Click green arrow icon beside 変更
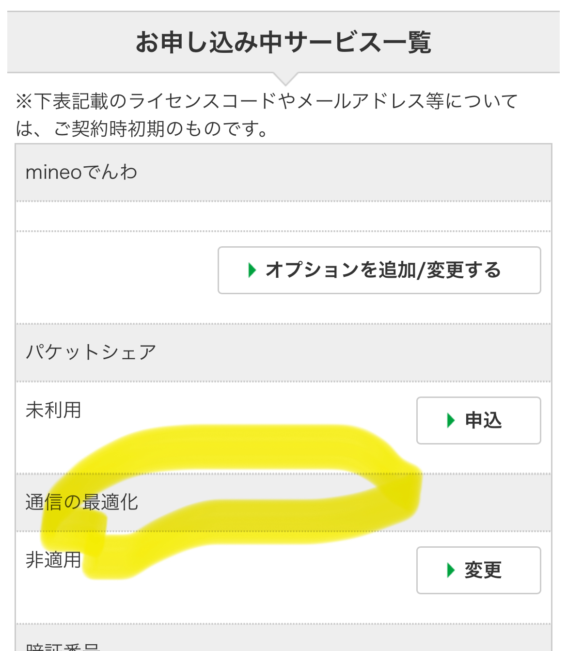 (451, 570)
